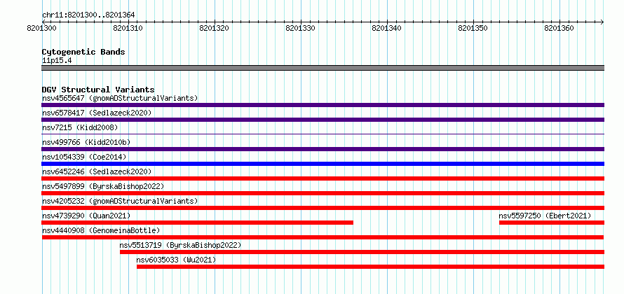The width and height of the screenshot is (624, 294).
Task: Open nsv7215 (Kidd2008) variant label
Action: pos(80,127)
